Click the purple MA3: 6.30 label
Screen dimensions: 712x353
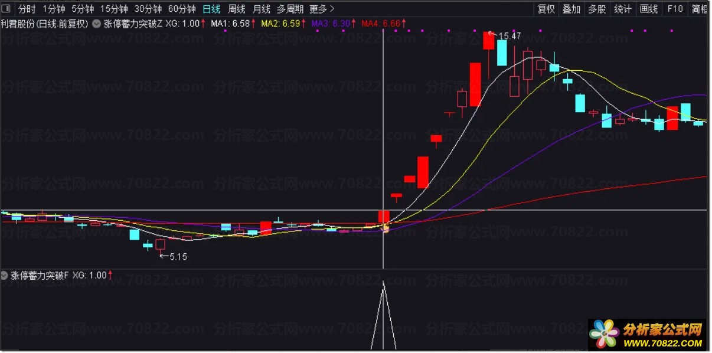point(331,24)
